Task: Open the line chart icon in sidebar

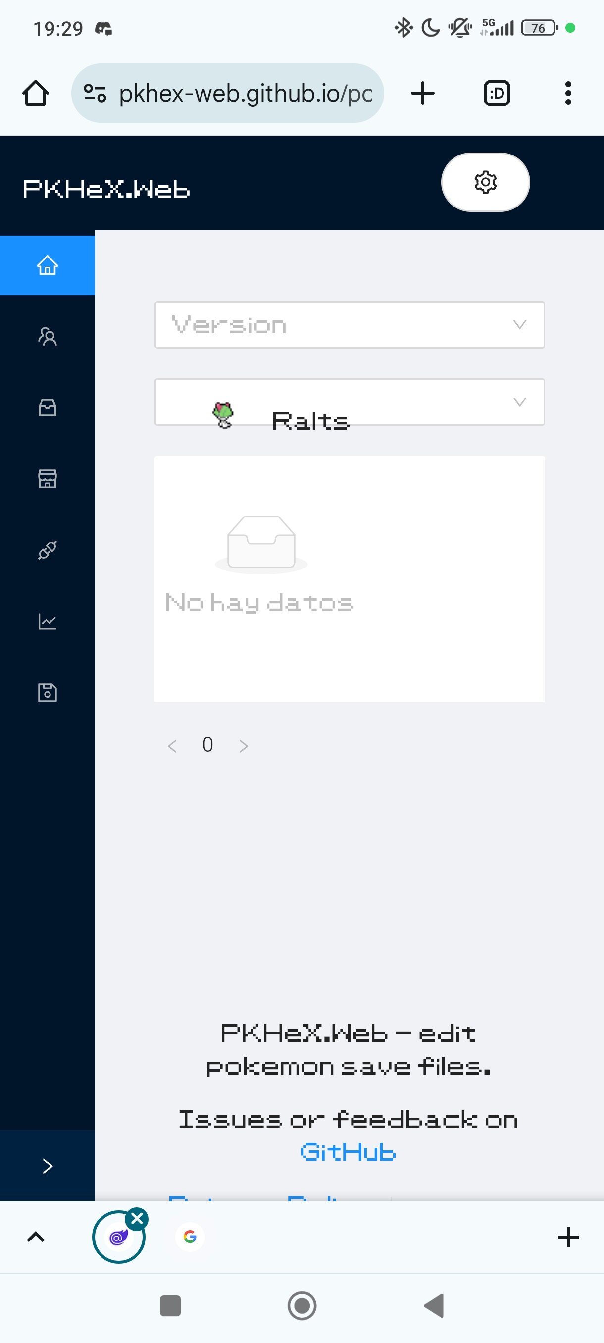Action: 48,621
